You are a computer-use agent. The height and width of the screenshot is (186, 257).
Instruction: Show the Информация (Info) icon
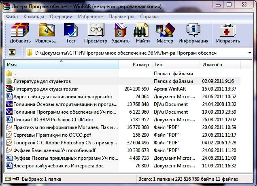tap(193, 30)
